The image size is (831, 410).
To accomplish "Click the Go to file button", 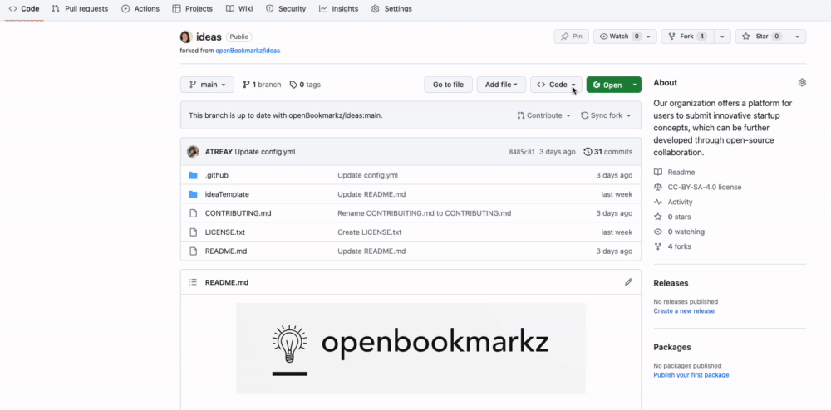I will coord(449,85).
